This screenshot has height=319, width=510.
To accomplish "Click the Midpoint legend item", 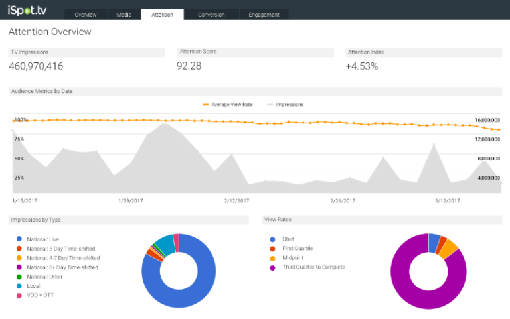I will coord(295,257).
